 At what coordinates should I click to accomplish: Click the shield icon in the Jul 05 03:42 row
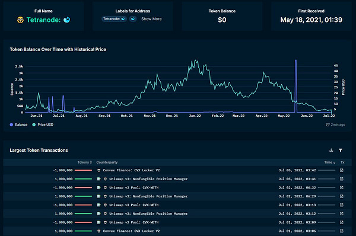(98, 170)
